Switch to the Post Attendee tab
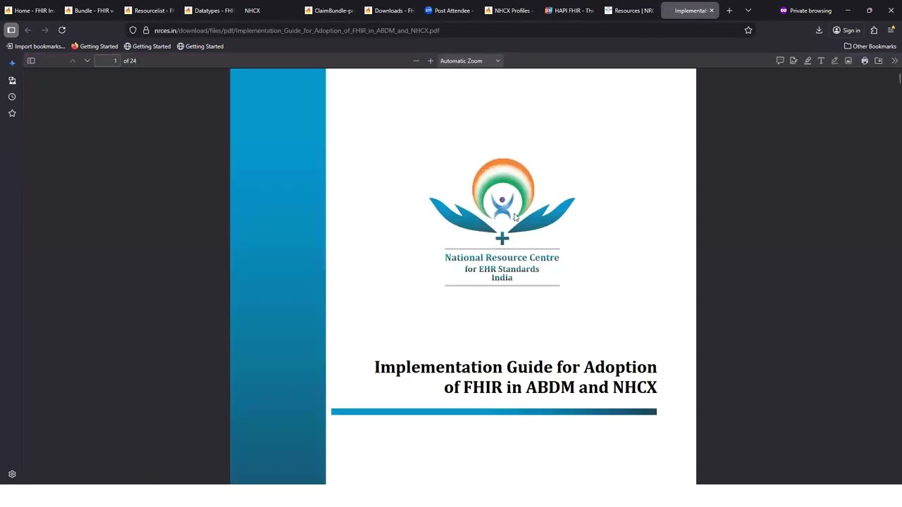 tap(449, 11)
